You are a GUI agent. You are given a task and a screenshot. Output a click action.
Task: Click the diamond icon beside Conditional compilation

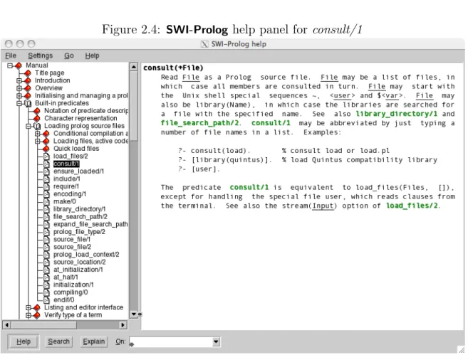pyautogui.click(x=46, y=134)
